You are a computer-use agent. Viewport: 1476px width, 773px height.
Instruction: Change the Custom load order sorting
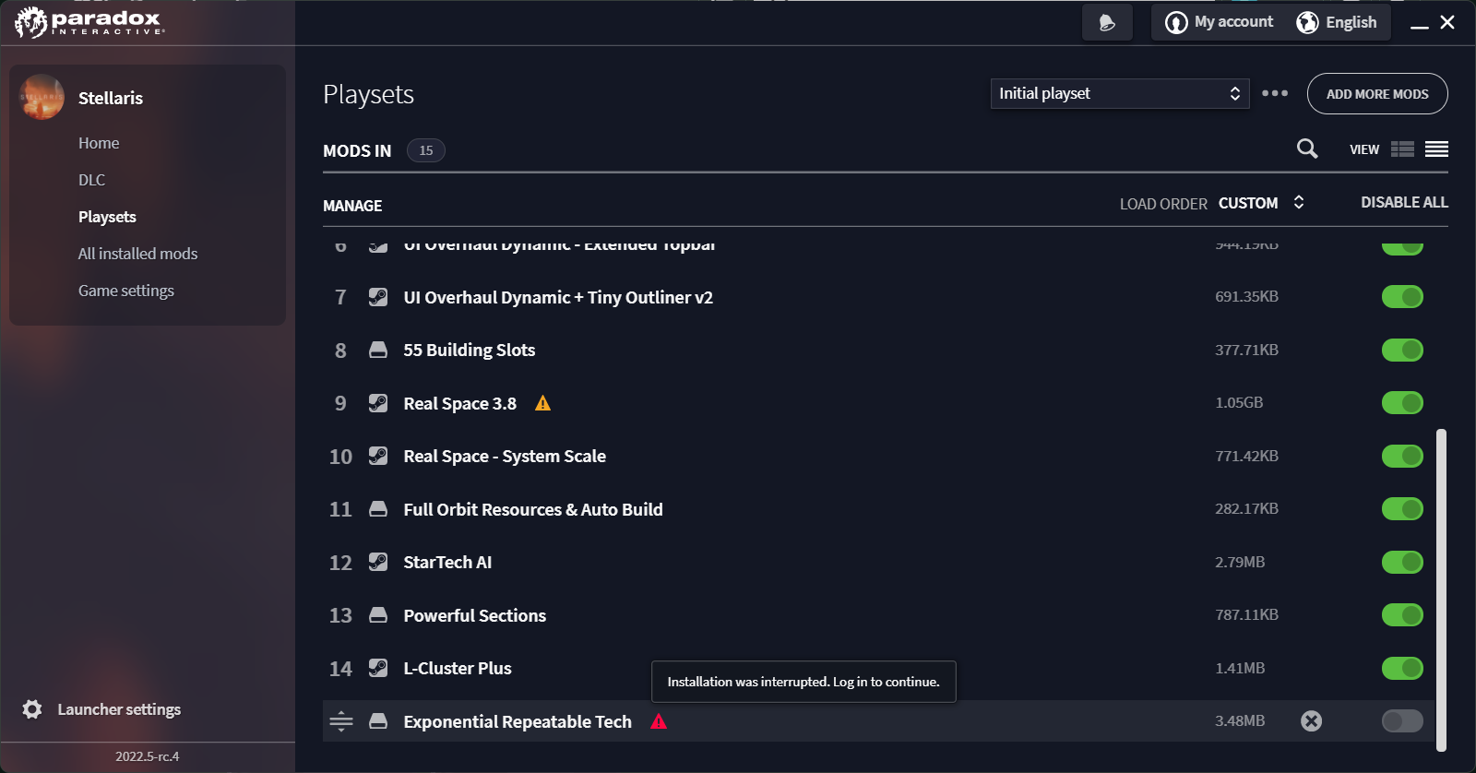click(x=1261, y=203)
